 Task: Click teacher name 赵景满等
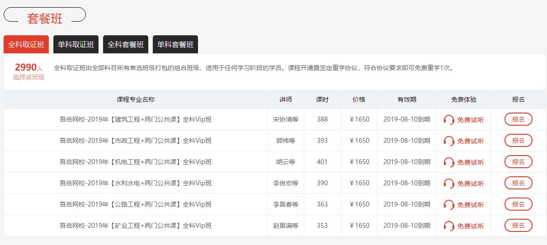click(x=286, y=226)
